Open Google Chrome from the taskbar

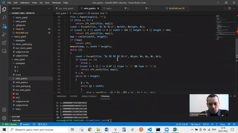(90, 130)
